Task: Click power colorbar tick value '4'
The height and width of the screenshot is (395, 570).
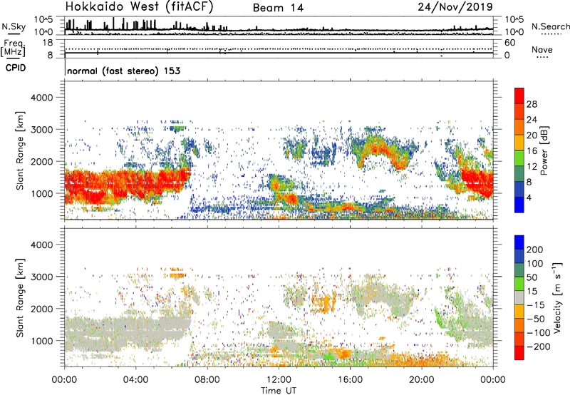Action: (x=529, y=197)
